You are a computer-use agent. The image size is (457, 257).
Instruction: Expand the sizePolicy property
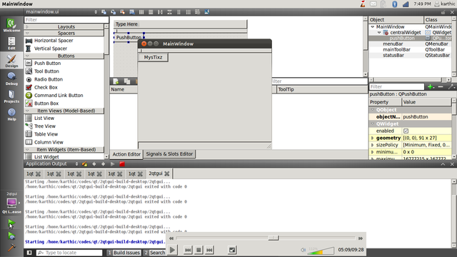pos(372,145)
